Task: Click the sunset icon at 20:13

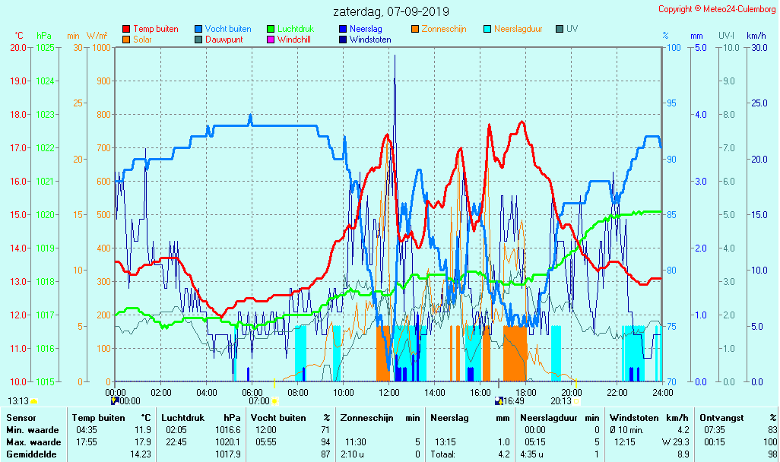Action: 577,401
